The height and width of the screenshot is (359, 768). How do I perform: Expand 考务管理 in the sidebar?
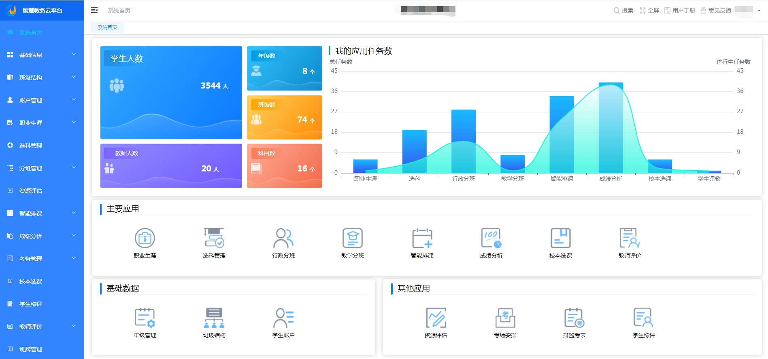42,259
